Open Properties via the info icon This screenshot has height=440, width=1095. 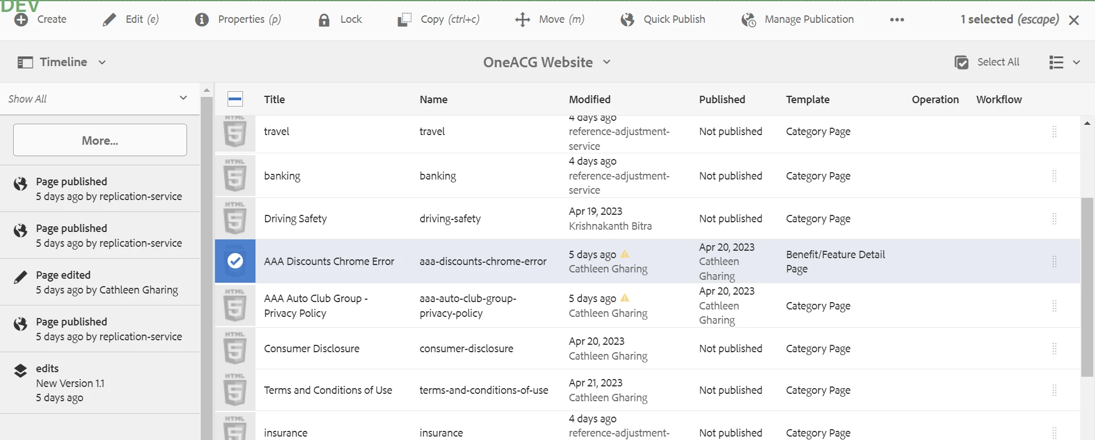pyautogui.click(x=202, y=20)
